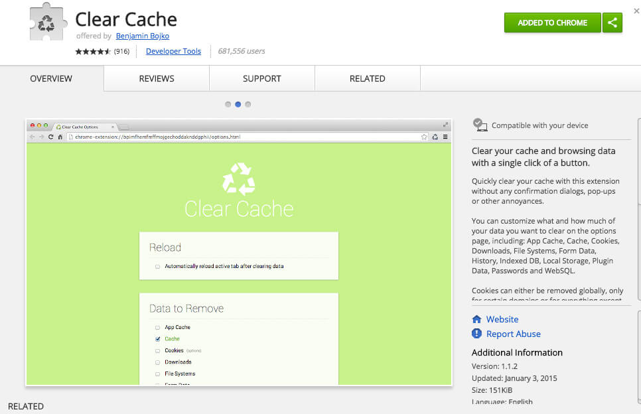This screenshot has height=414, width=641.
Task: Click the Cookies (options) small link
Action: click(194, 351)
